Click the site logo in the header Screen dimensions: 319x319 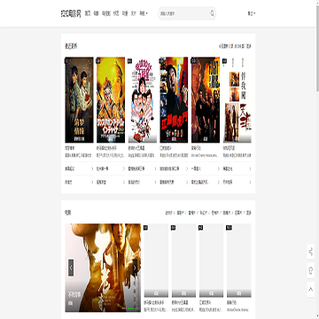tap(71, 13)
